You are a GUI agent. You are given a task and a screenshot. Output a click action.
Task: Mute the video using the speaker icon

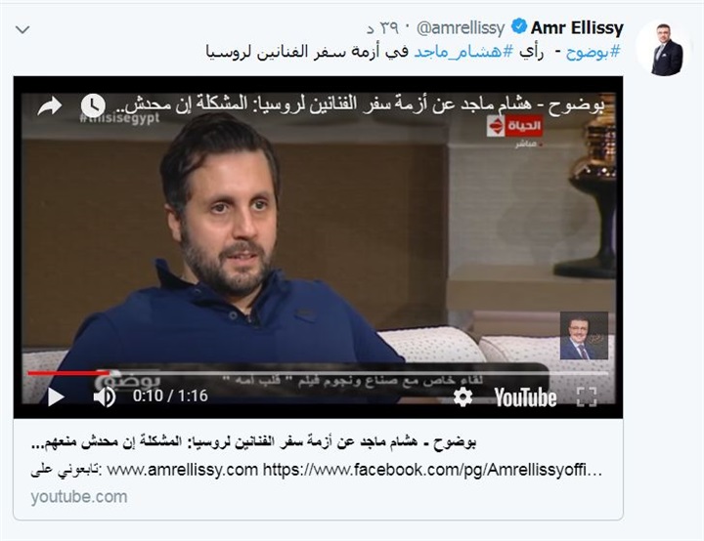tap(105, 396)
